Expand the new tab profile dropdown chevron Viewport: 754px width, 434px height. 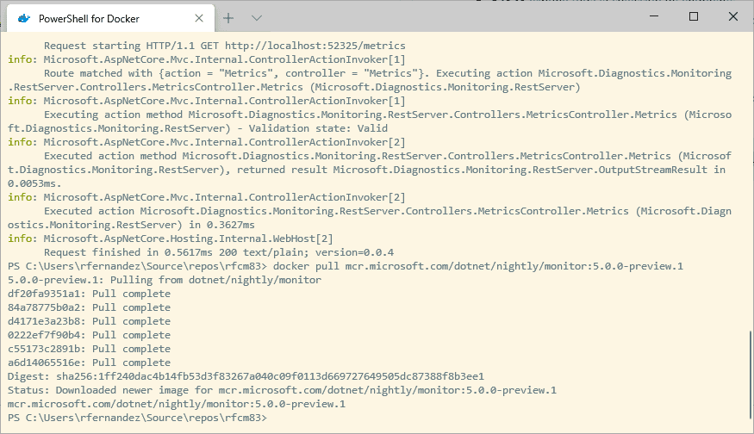point(257,18)
